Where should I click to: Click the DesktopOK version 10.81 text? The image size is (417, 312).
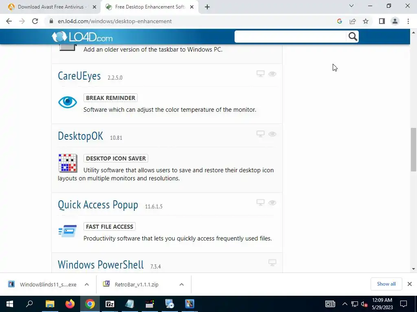tap(116, 138)
